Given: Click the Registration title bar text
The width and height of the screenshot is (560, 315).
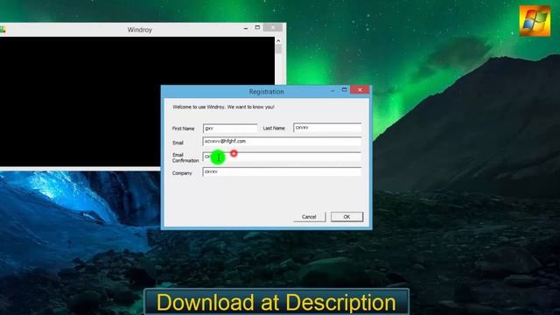Looking at the screenshot, I should pyautogui.click(x=266, y=92).
